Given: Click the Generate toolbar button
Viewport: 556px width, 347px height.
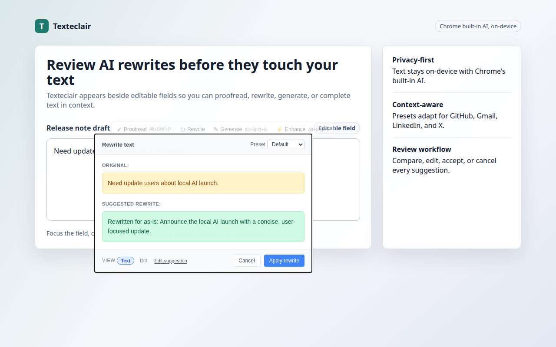Looking at the screenshot, I should (x=240, y=129).
